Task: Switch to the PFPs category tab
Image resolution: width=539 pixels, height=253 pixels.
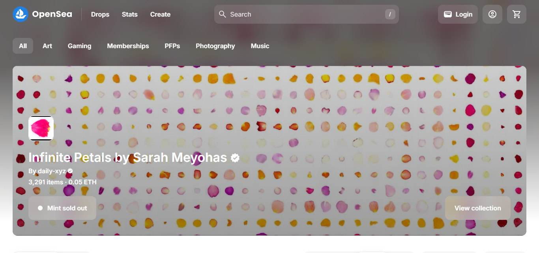Action: click(172, 46)
